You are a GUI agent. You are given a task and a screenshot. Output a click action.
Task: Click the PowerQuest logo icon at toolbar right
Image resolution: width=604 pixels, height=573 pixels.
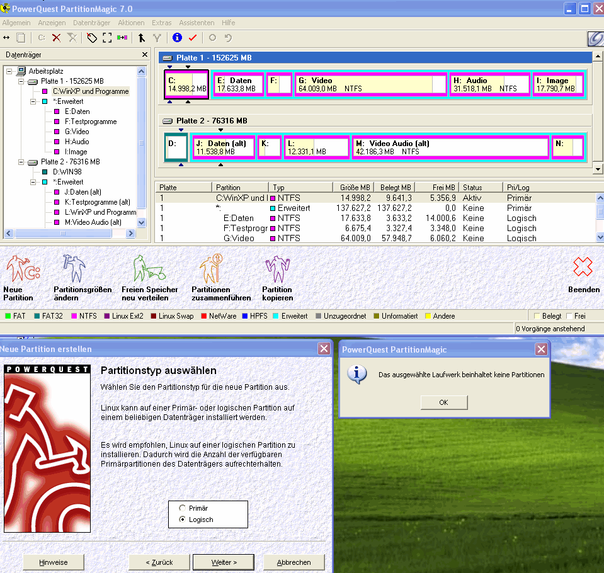pos(595,38)
